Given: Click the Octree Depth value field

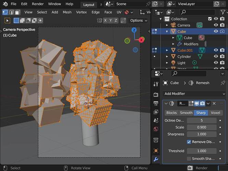Looking at the screenshot, I should pyautogui.click(x=202, y=121).
